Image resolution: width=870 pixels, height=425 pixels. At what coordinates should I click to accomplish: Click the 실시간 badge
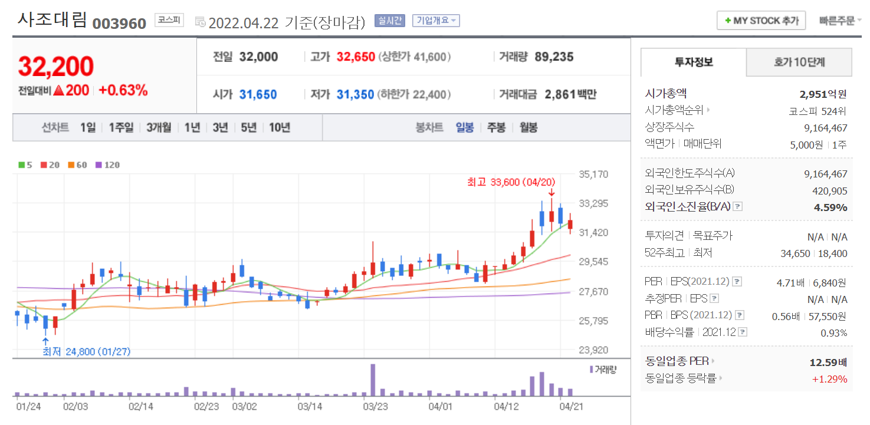[x=389, y=21]
